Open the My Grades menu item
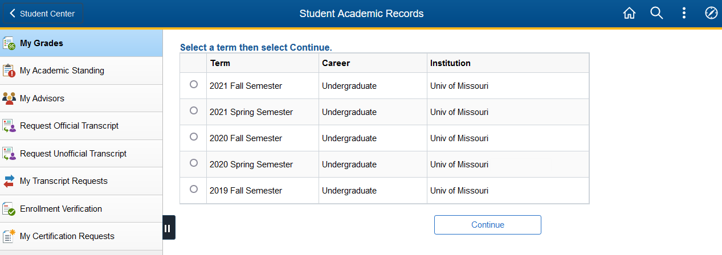Image resolution: width=722 pixels, height=255 pixels. click(x=81, y=43)
